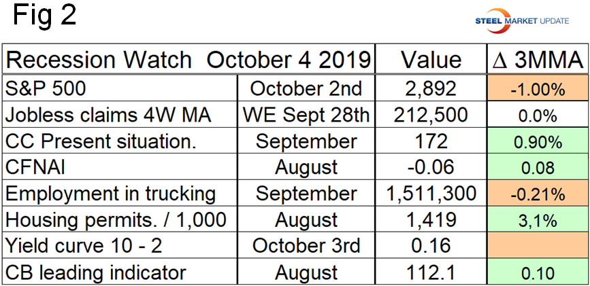Select the Employment in trucking label

(110, 194)
